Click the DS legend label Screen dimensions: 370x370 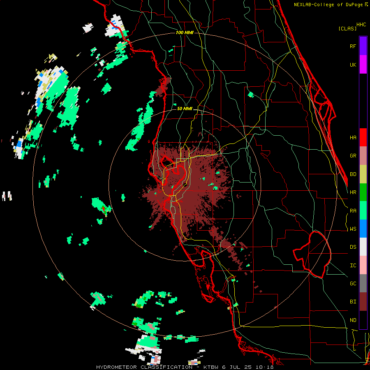(353, 247)
